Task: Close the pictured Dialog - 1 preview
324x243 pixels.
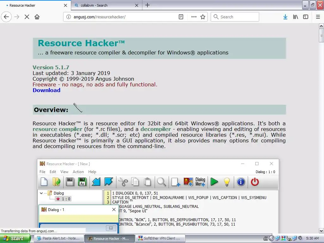Action: pyautogui.click(x=114, y=209)
